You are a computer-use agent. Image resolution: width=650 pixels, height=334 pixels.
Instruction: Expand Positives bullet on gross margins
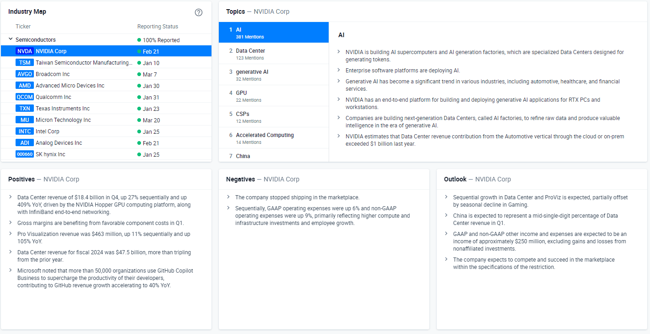tap(11, 223)
